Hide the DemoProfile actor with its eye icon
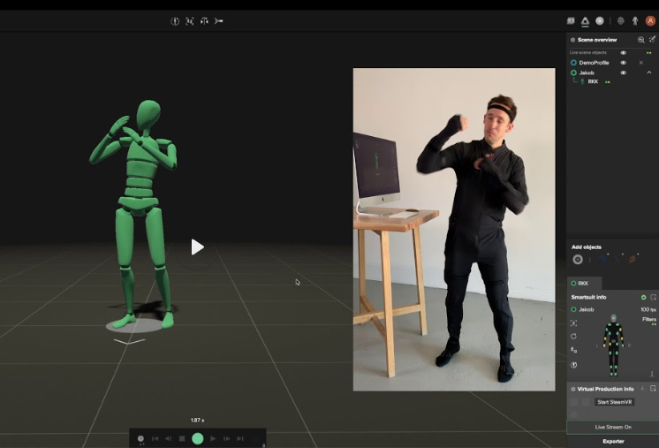This screenshot has width=659, height=448. (x=624, y=63)
